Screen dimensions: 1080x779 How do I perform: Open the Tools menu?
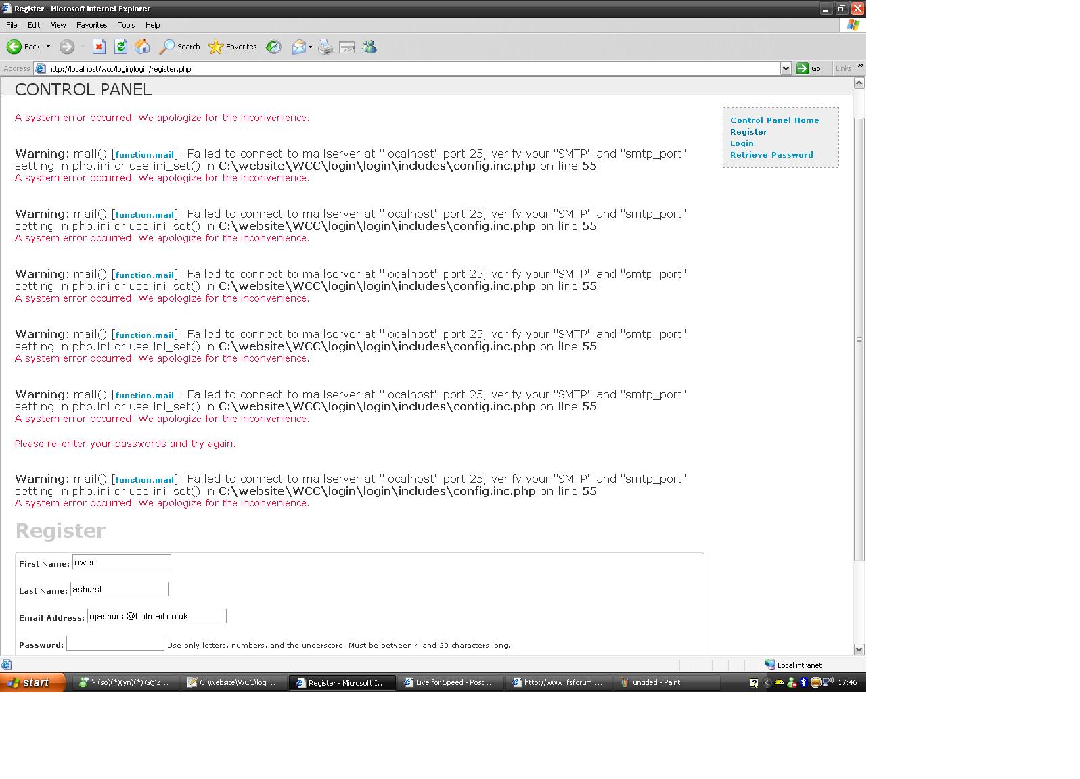127,25
